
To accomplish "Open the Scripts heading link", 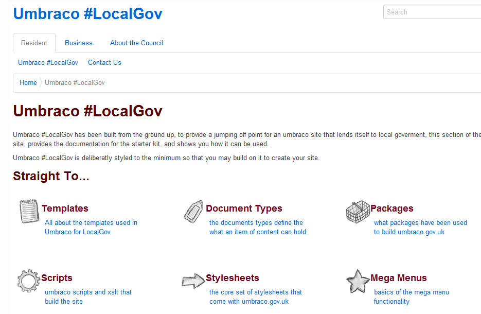I will coord(57,278).
